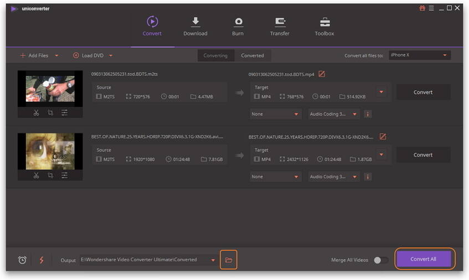Image resolution: width=469 pixels, height=280 pixels.
Task: Click the Burn disc icon
Action: click(x=239, y=22)
